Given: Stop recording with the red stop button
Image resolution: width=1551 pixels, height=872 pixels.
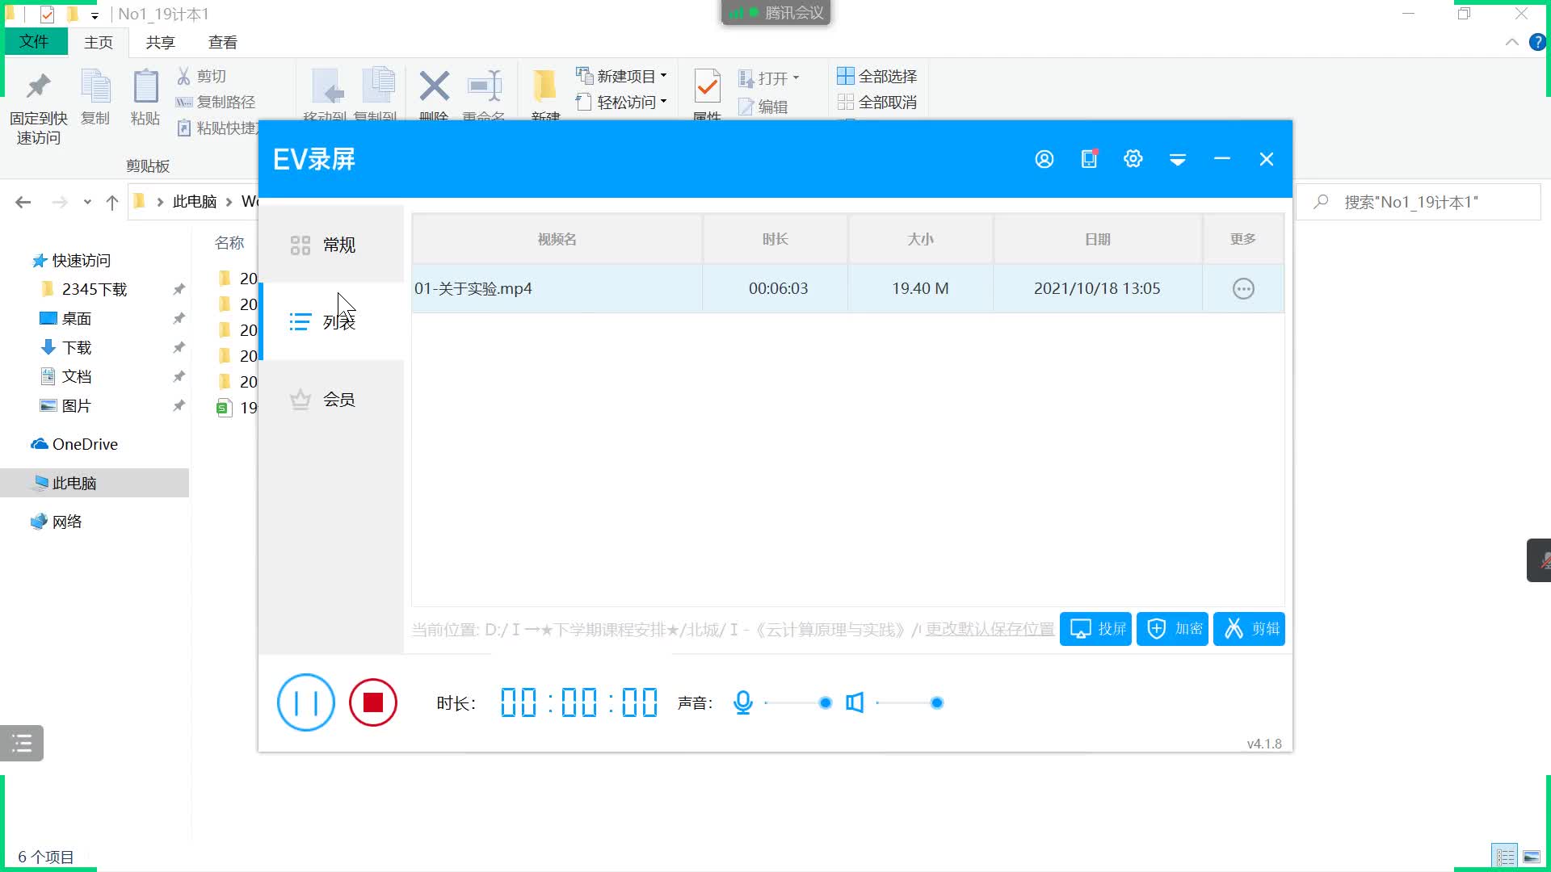Looking at the screenshot, I should (x=373, y=702).
